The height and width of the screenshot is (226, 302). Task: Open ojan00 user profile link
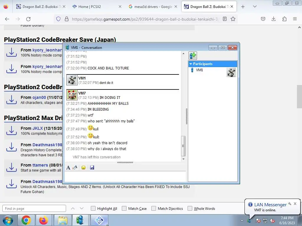tap(39, 97)
